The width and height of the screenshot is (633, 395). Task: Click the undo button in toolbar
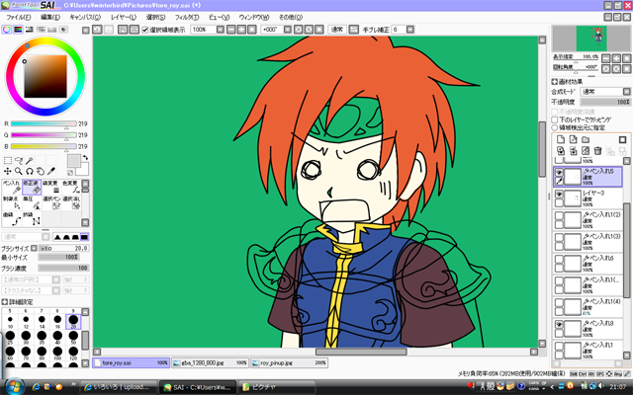[97, 30]
